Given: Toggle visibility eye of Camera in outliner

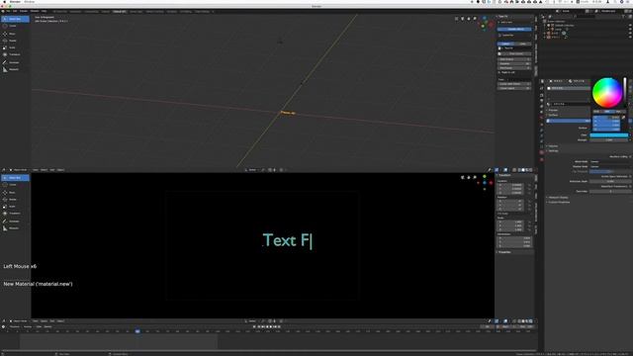Looking at the screenshot, I should click(x=630, y=29).
